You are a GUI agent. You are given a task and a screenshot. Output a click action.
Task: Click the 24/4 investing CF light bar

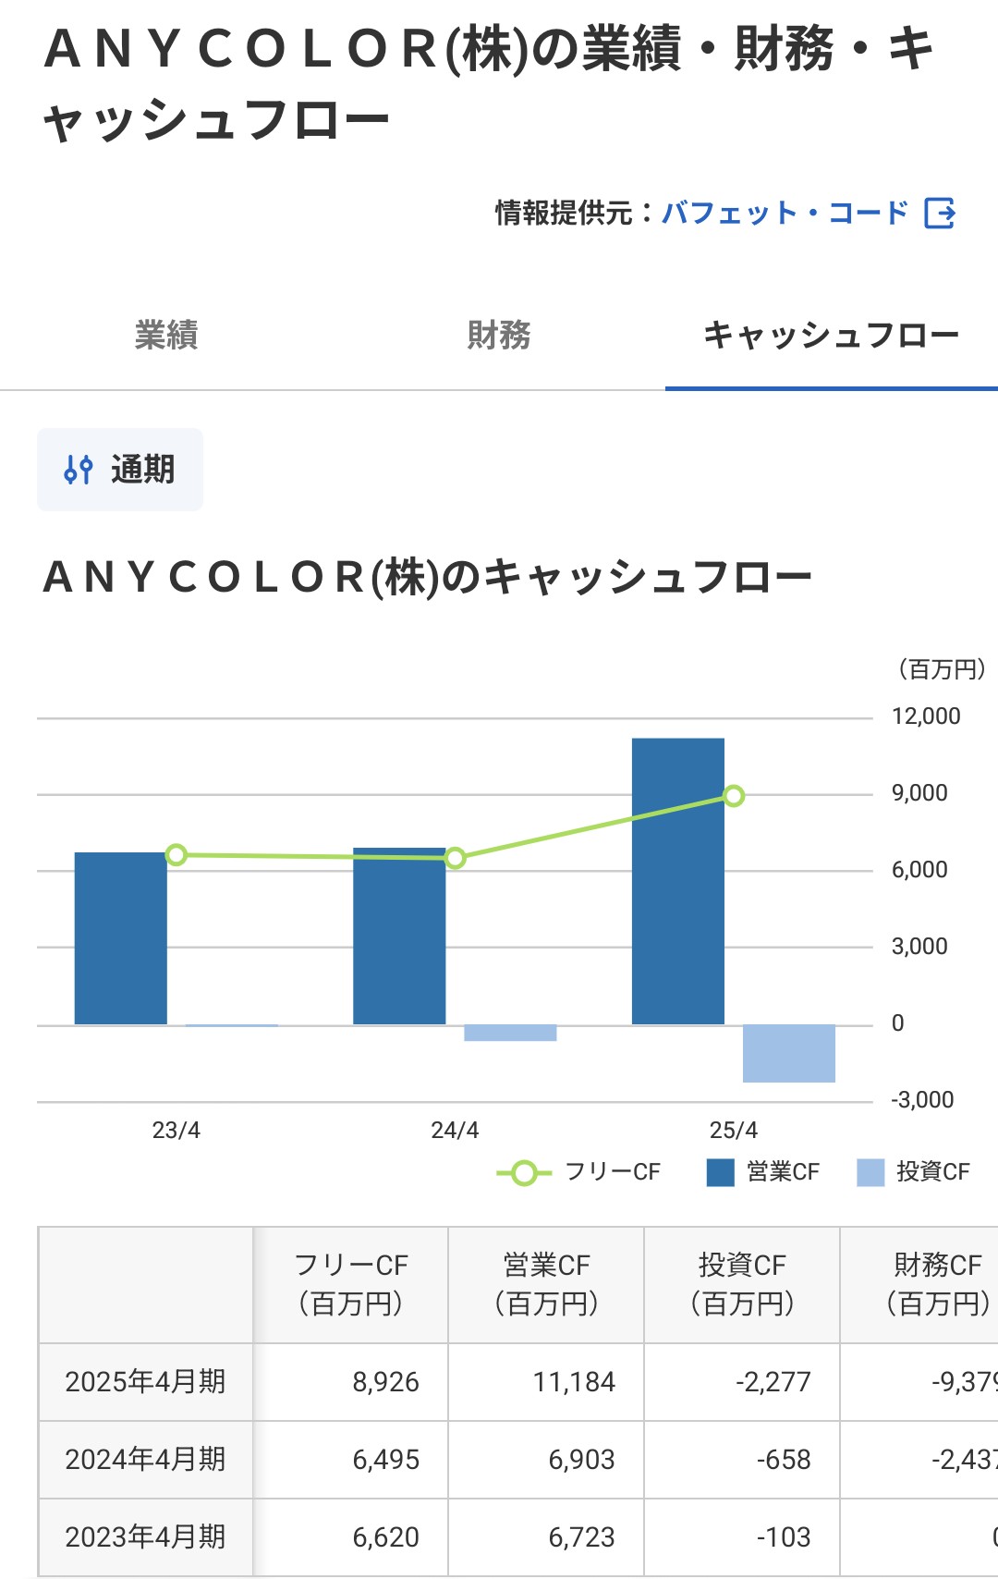tap(510, 1033)
